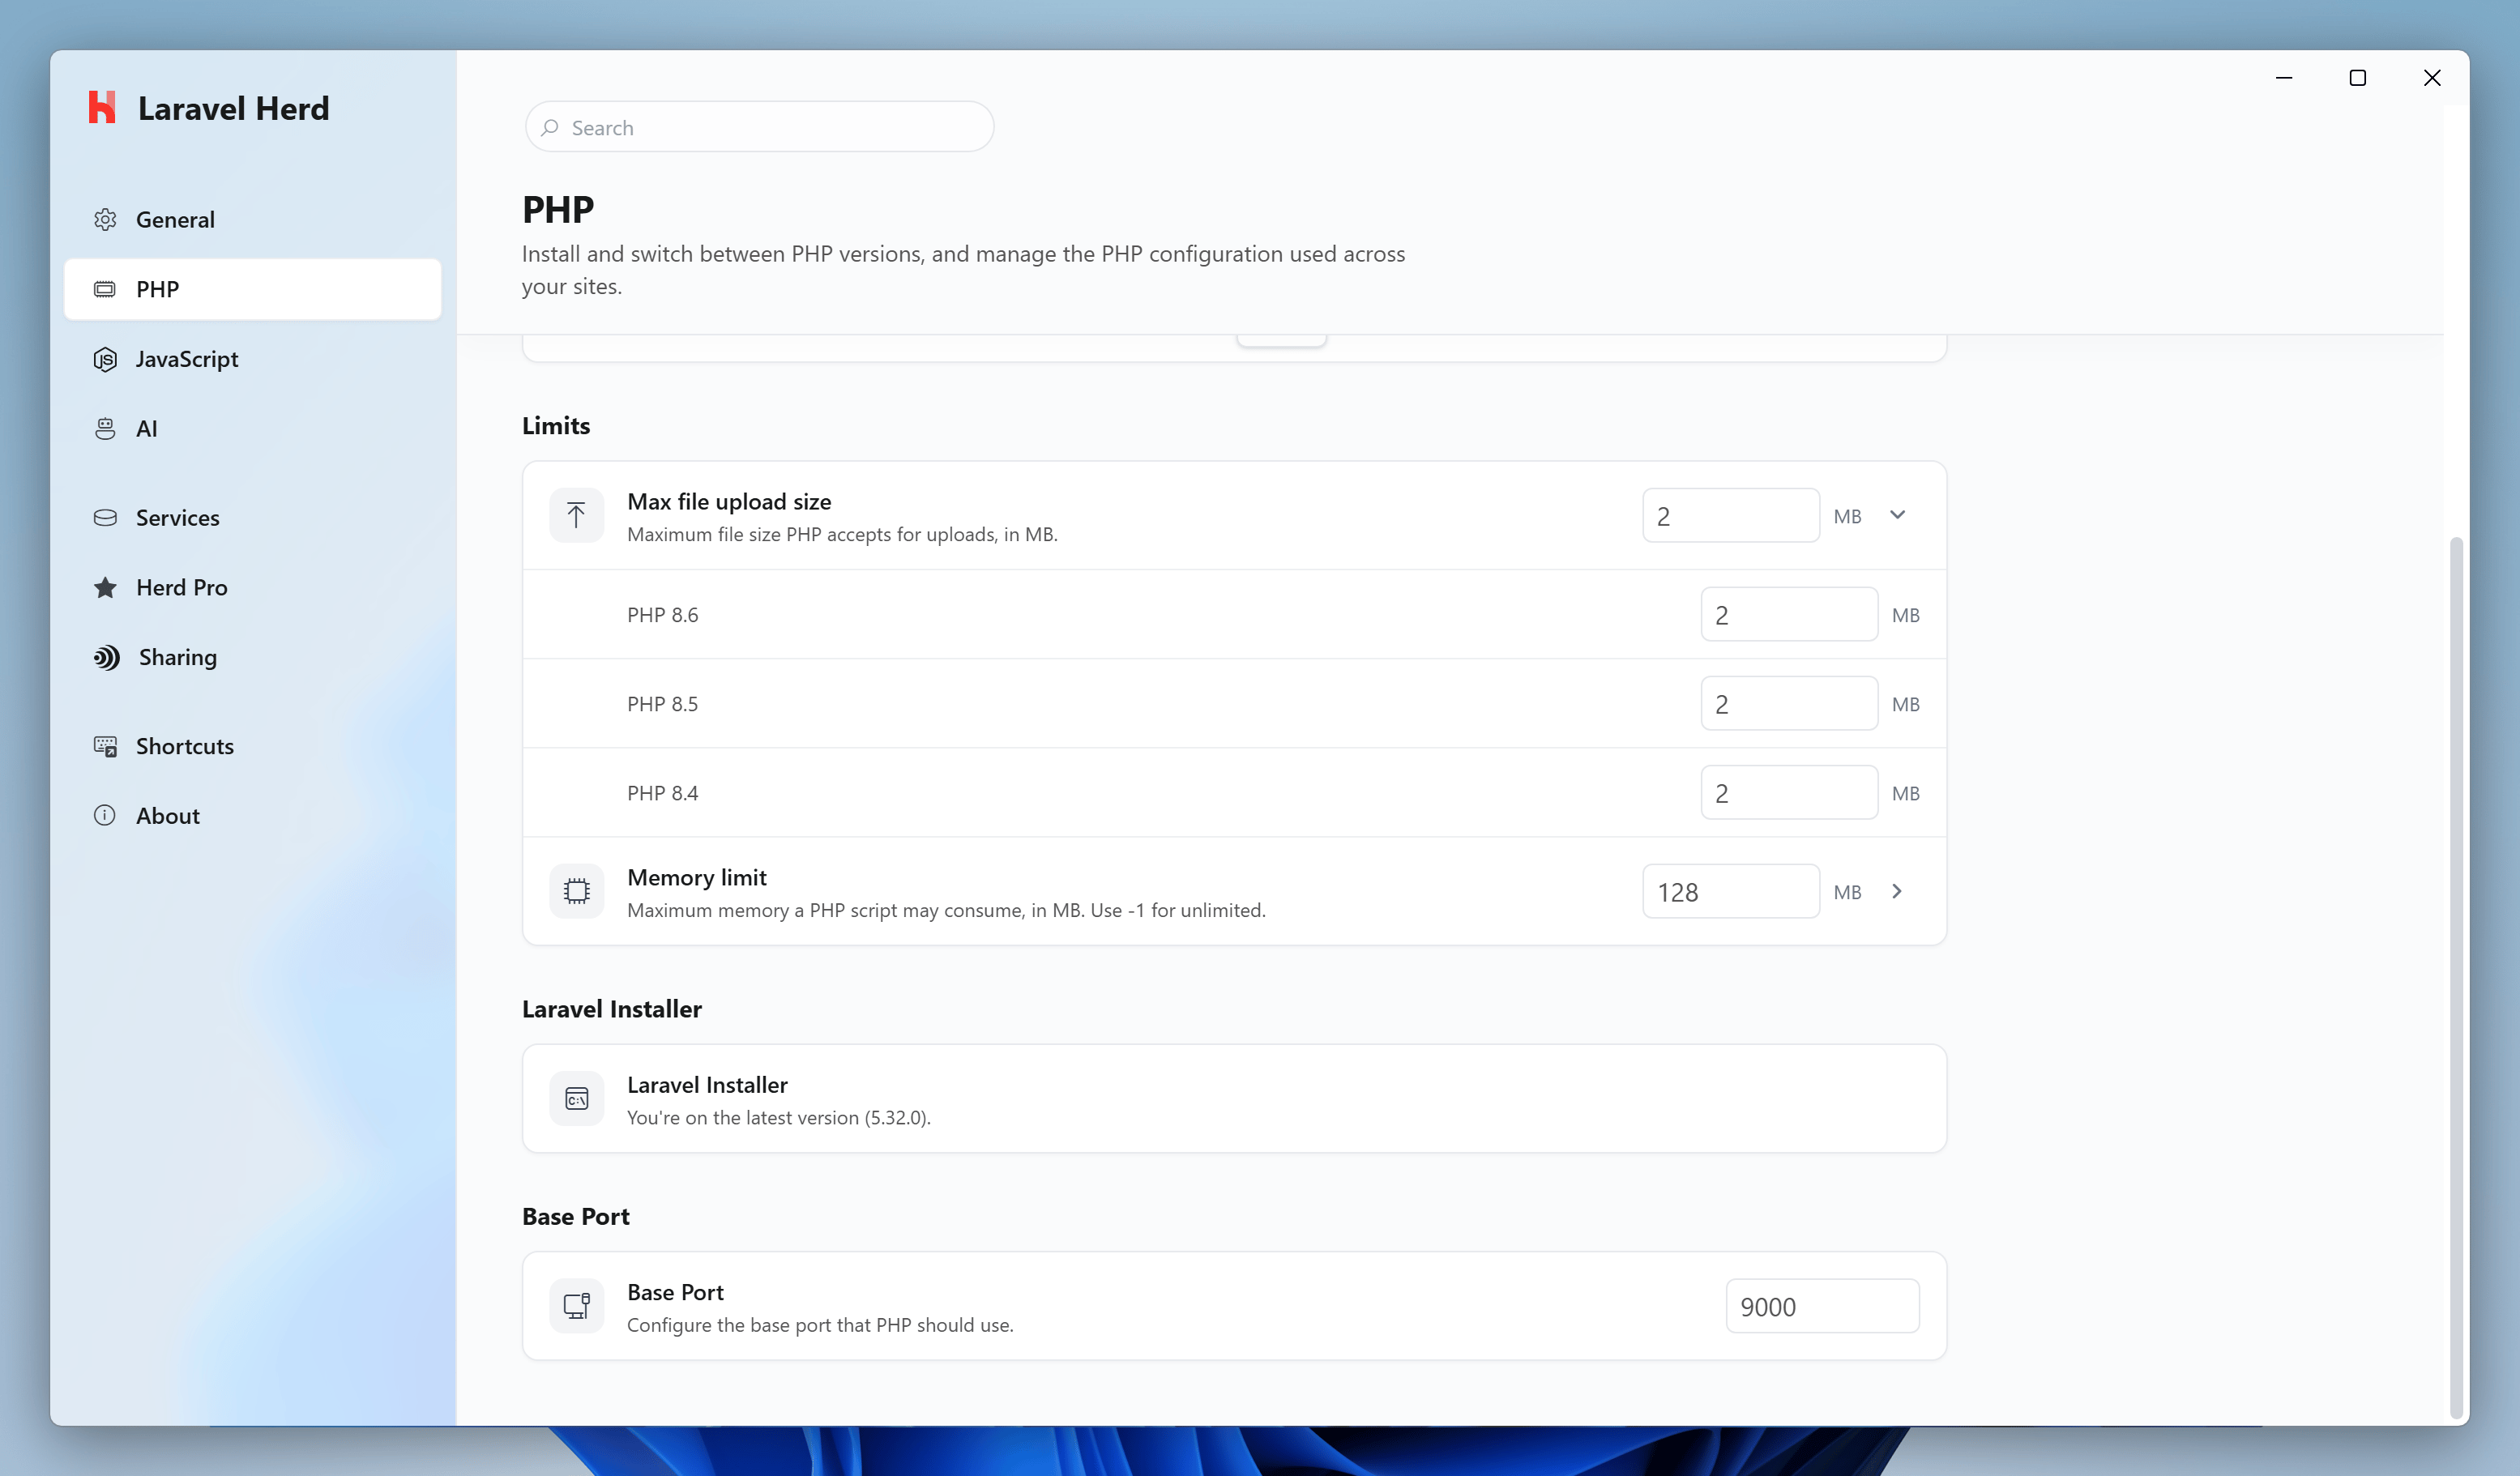Click the Base Port monitor icon
Screen dimensions: 2520x1476
577,1306
